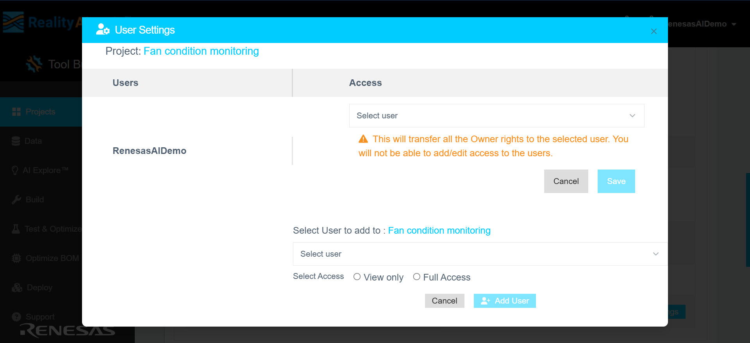Image resolution: width=750 pixels, height=343 pixels.
Task: Select the Build wrench icon
Action: [16, 199]
